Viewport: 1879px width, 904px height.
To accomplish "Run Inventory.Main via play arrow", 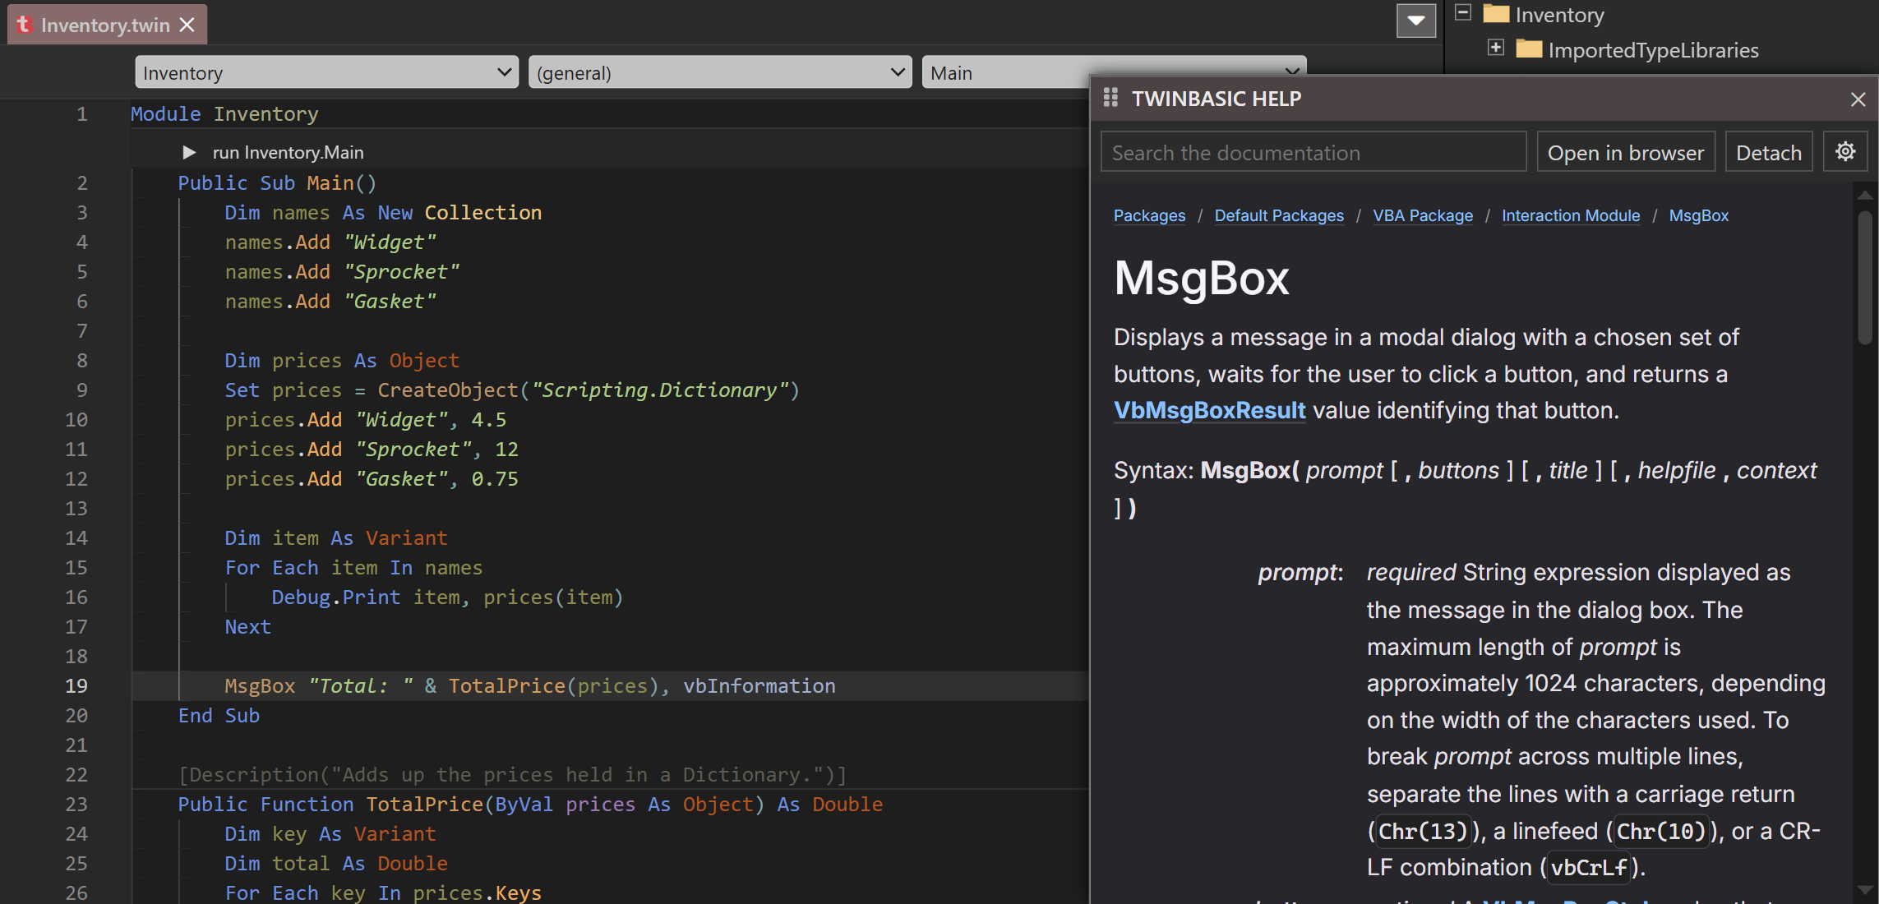I will (x=189, y=152).
